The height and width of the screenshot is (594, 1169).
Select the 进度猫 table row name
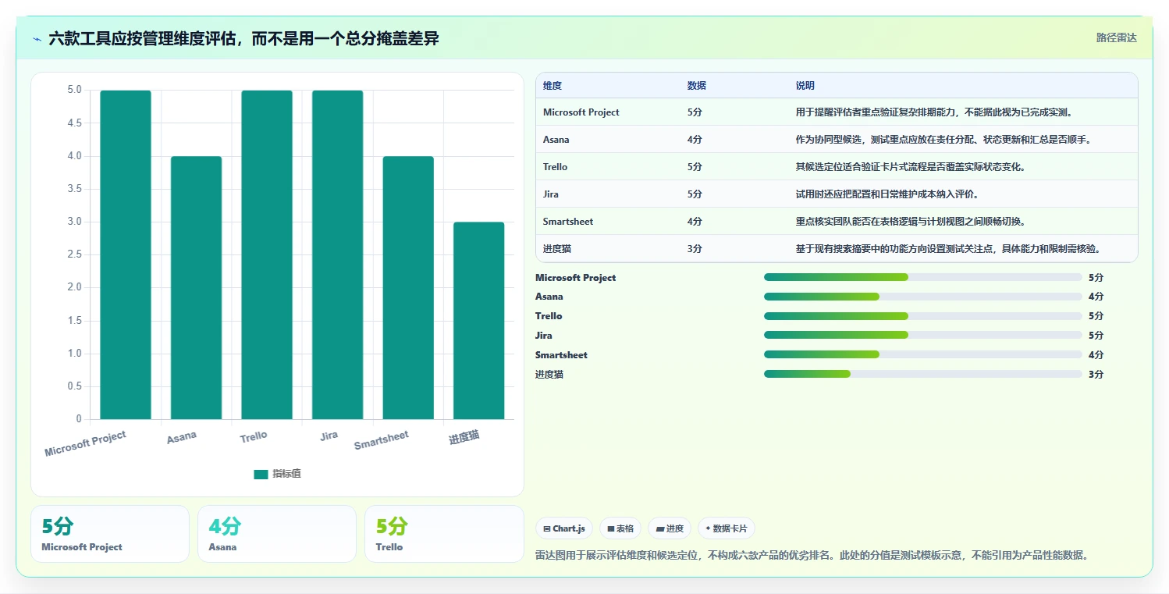tap(557, 249)
